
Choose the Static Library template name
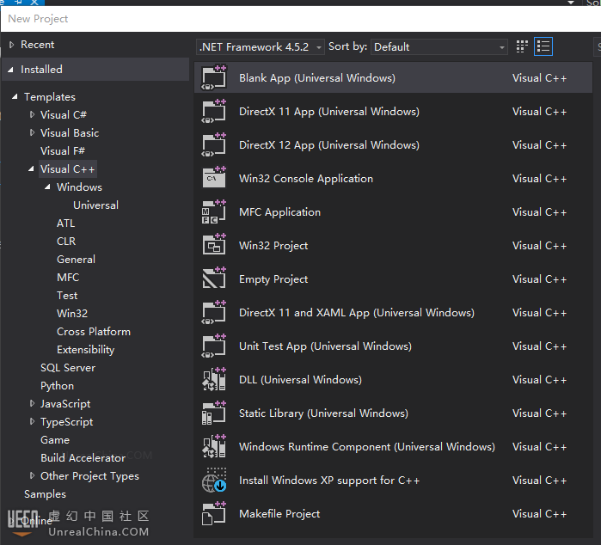click(x=323, y=413)
